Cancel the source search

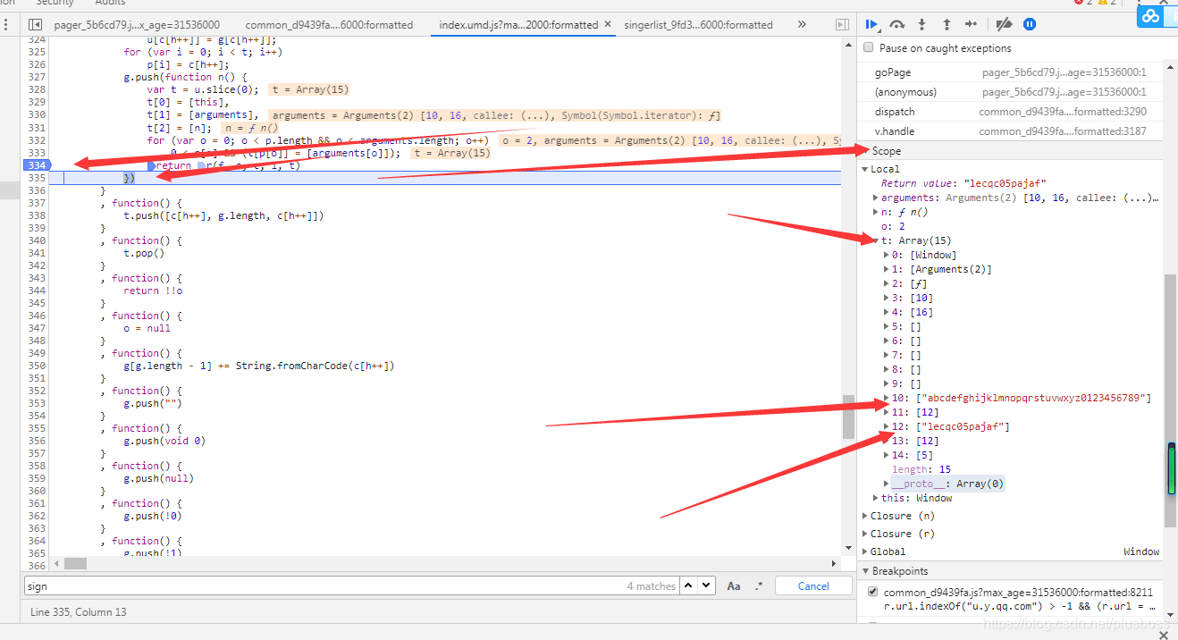tap(813, 586)
